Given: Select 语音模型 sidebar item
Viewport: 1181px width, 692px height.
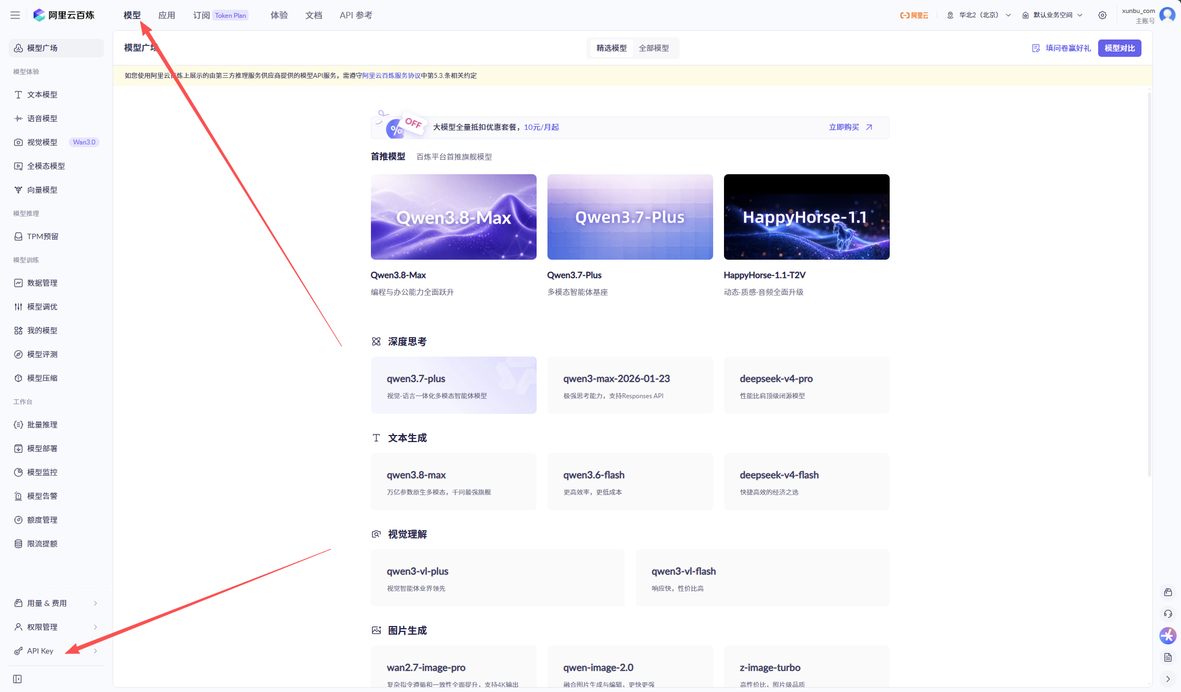Looking at the screenshot, I should [x=56, y=118].
